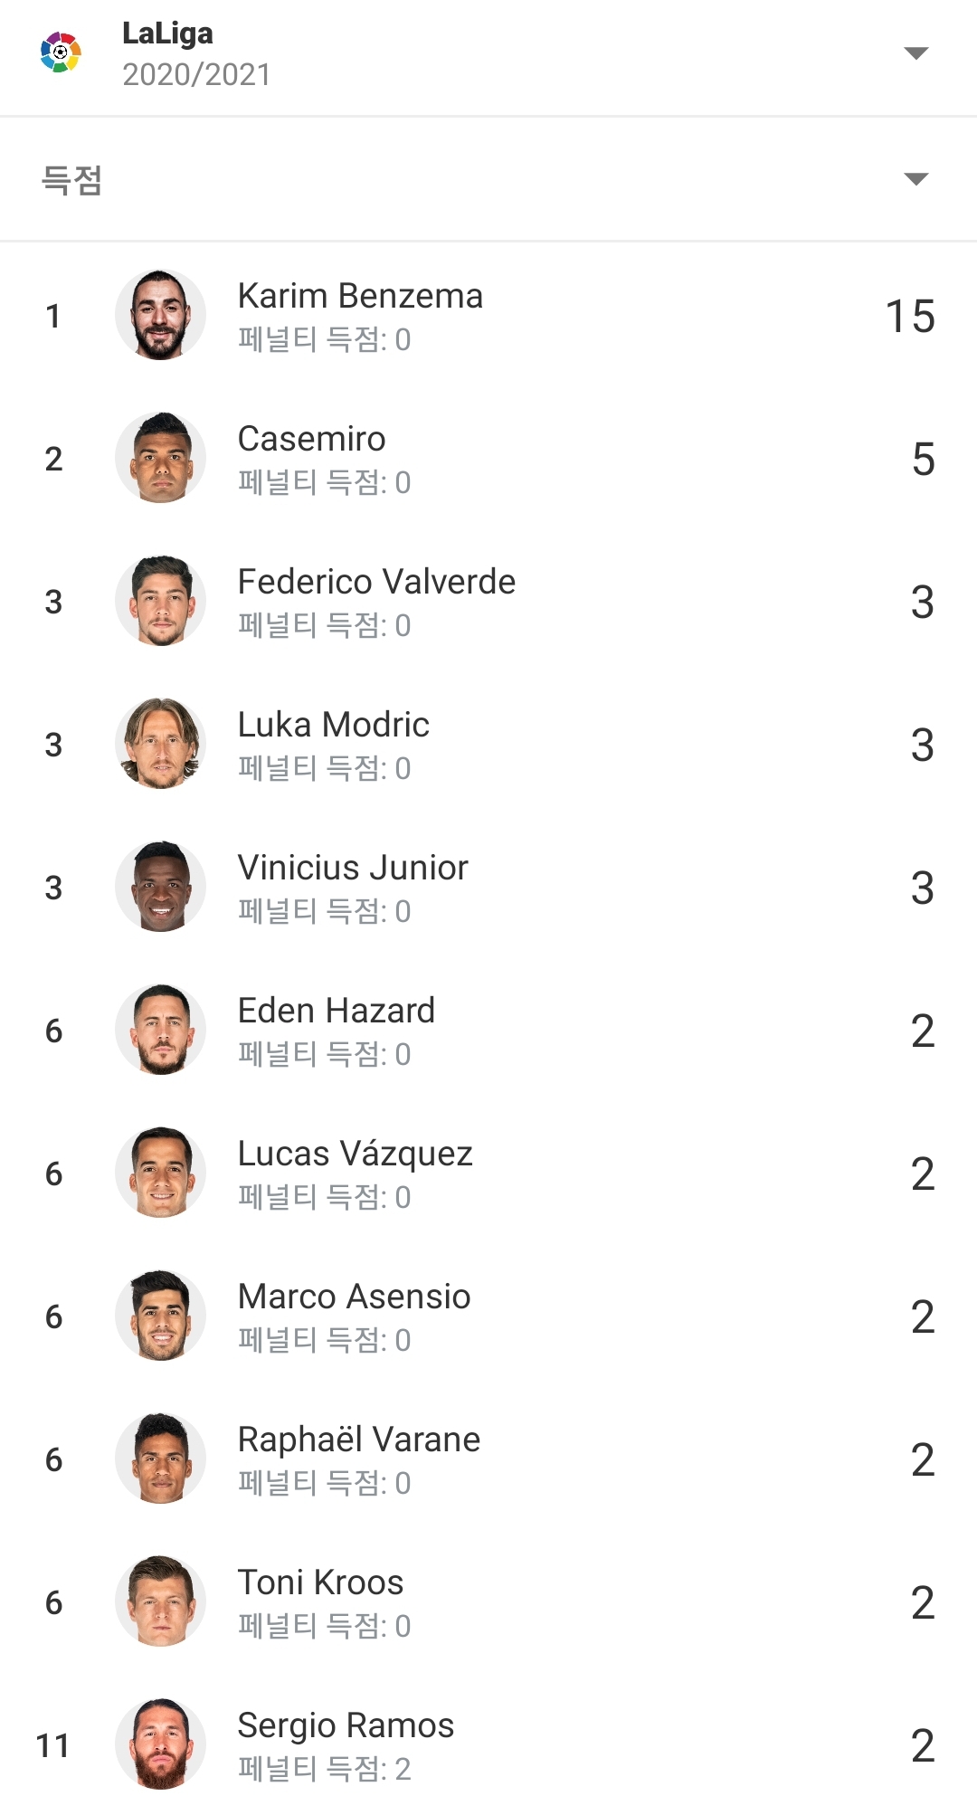Tap the LaLiga league logo icon
977x1815 pixels.
[61, 52]
